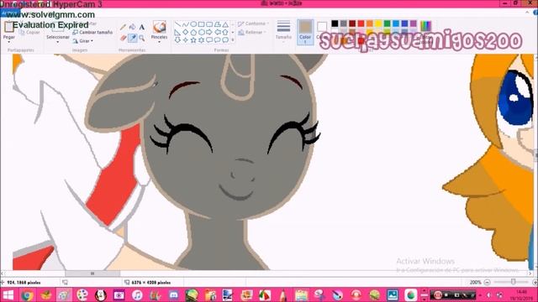Select the Fill with color bucket tool
This screenshot has width=538, height=302.
tap(132, 27)
